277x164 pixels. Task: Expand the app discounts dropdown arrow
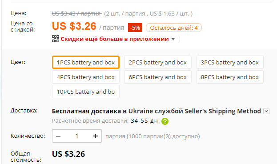click(x=173, y=39)
